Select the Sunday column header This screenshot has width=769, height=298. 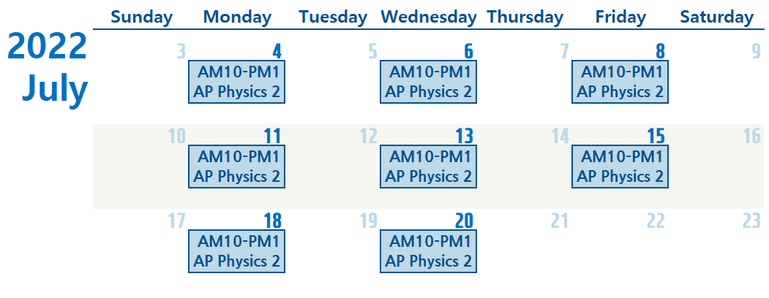click(142, 18)
